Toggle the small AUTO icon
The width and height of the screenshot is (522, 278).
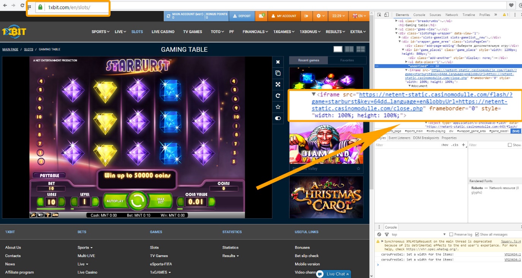pos(55,215)
